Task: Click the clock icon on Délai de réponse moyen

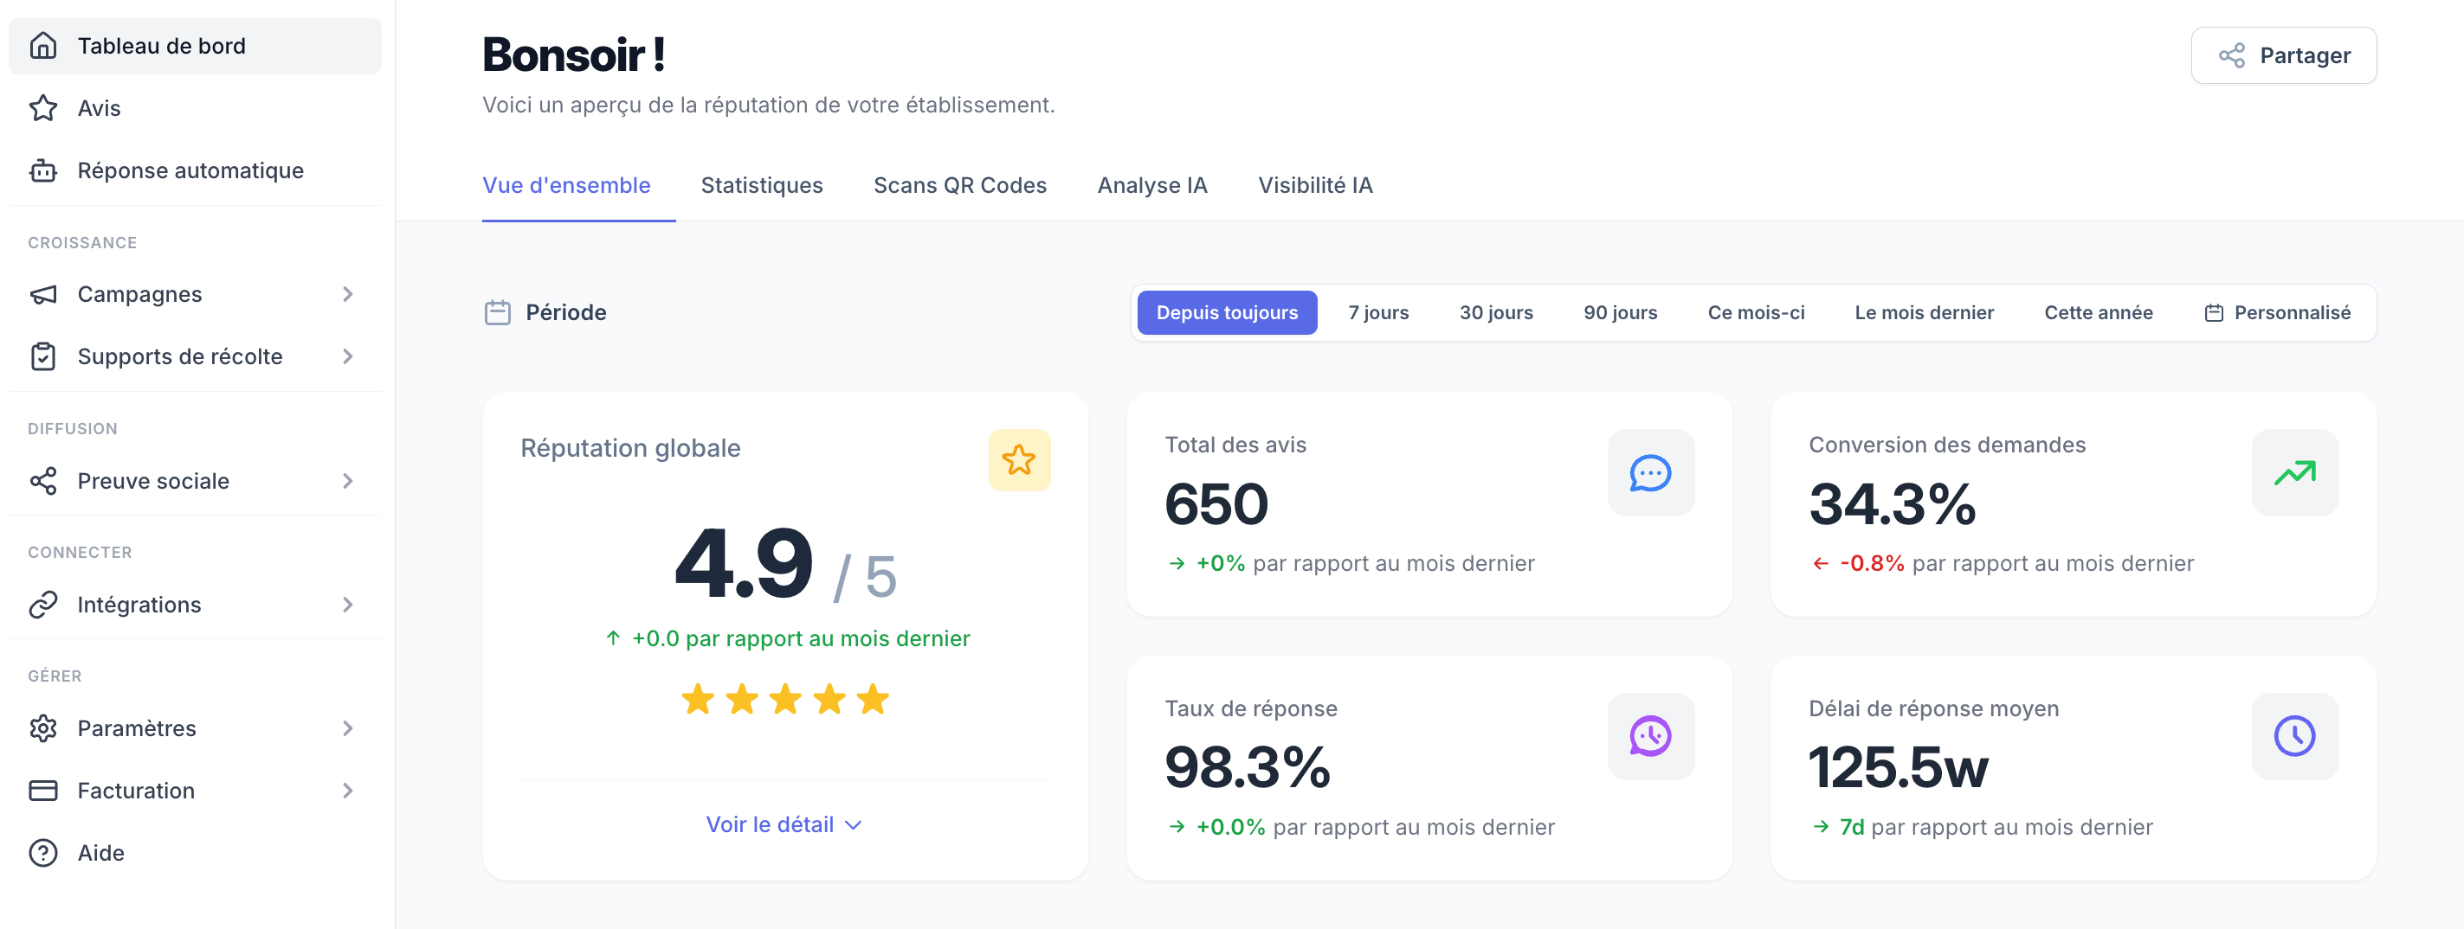Action: tap(2293, 736)
